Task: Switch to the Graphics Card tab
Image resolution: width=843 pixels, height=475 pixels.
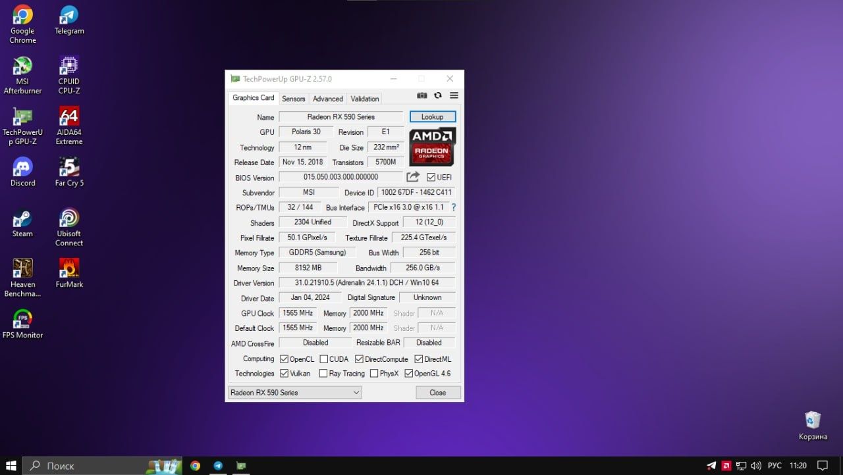Action: pyautogui.click(x=254, y=98)
